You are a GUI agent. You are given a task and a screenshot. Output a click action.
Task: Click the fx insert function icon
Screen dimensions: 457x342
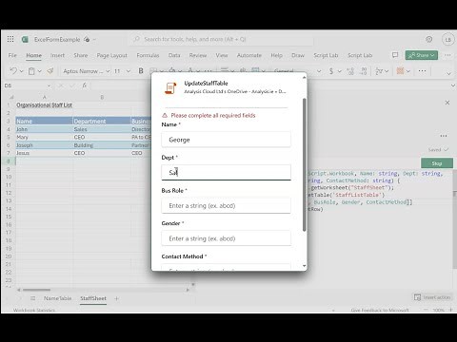click(85, 85)
